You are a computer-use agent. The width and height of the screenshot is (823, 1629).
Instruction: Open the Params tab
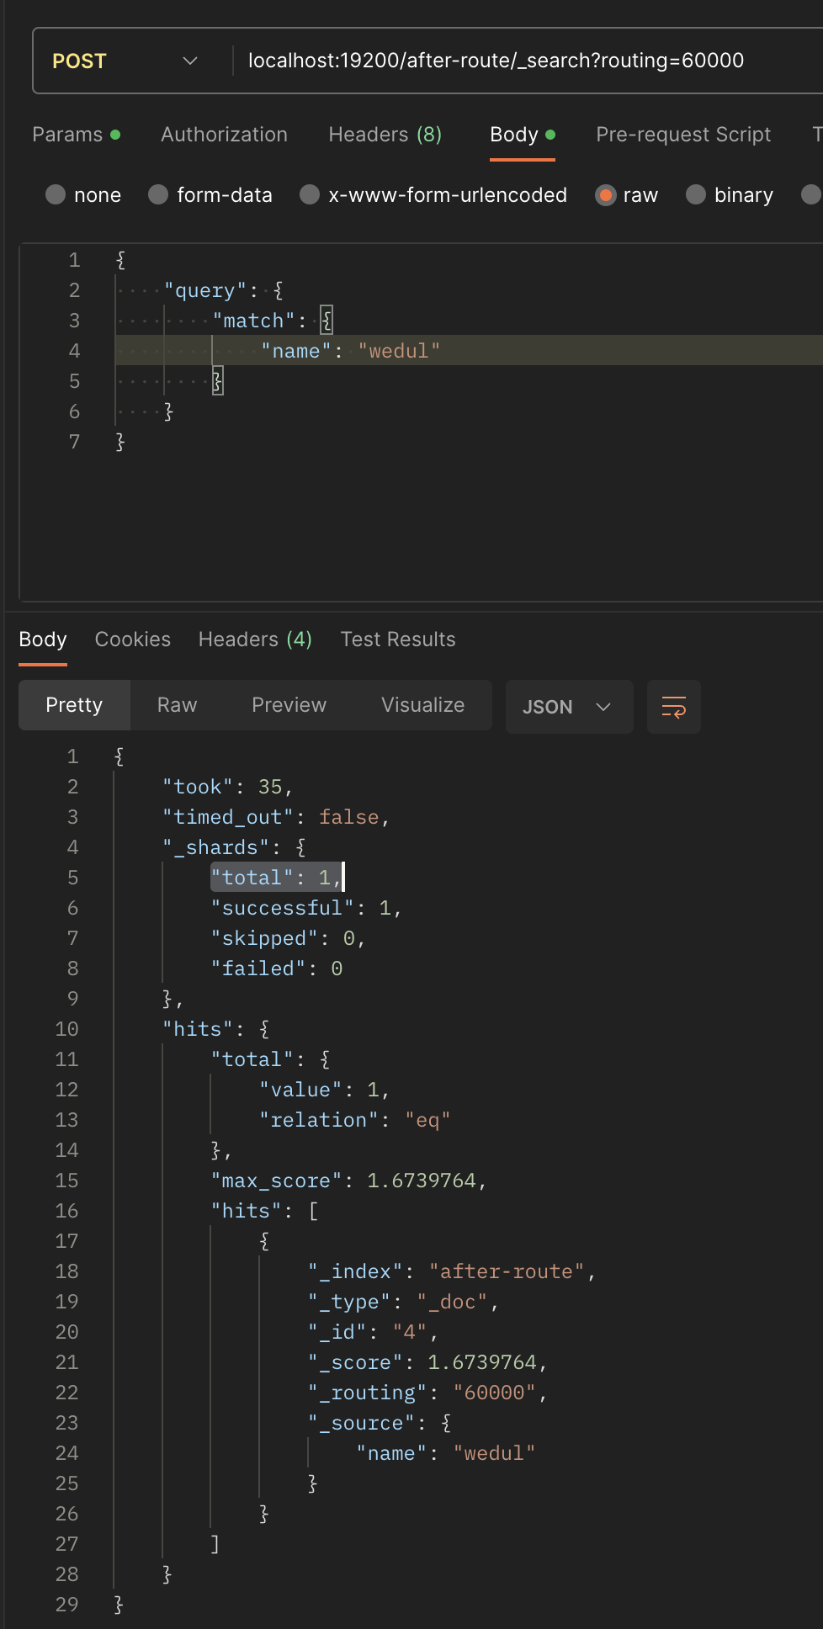76,135
